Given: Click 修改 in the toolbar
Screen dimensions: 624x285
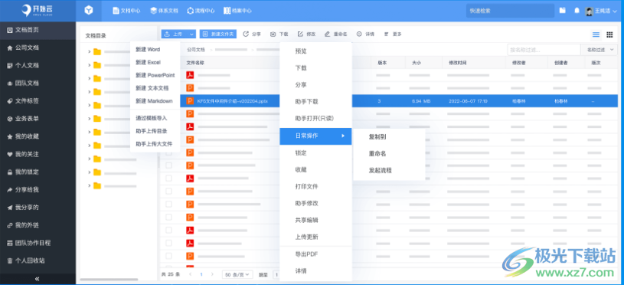Looking at the screenshot, I should [307, 34].
